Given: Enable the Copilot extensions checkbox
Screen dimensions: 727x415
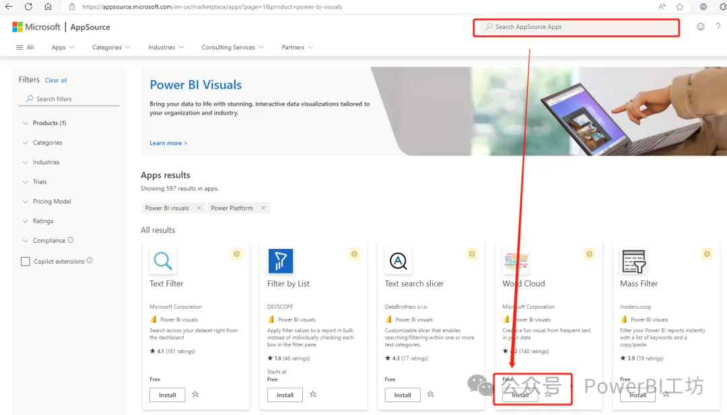Looking at the screenshot, I should [x=26, y=262].
